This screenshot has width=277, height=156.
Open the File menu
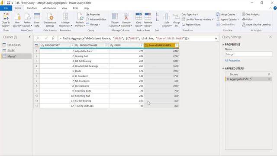click(6, 8)
